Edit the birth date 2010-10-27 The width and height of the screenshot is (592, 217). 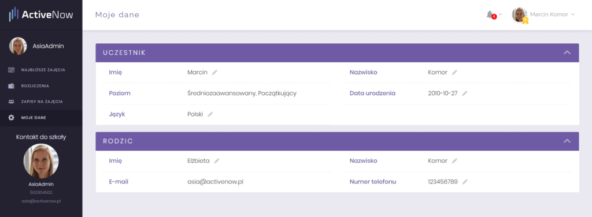(x=465, y=93)
